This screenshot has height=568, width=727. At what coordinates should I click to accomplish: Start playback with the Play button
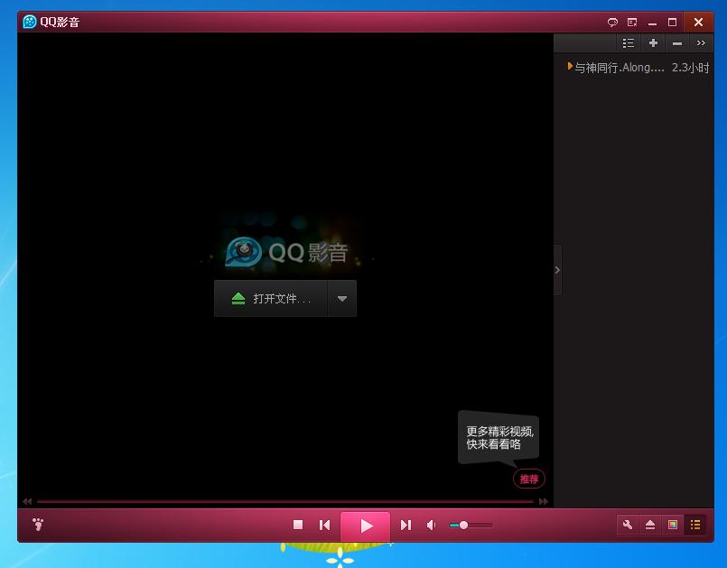(x=366, y=526)
